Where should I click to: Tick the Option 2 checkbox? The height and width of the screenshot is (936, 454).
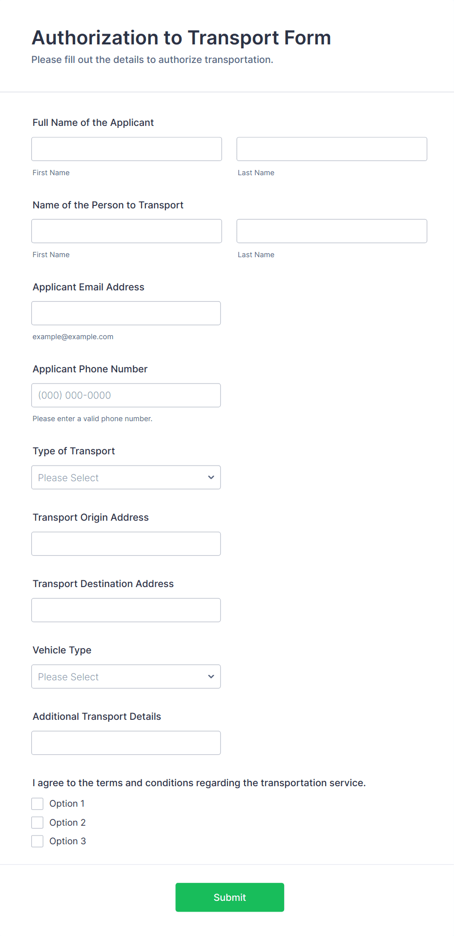coord(38,823)
